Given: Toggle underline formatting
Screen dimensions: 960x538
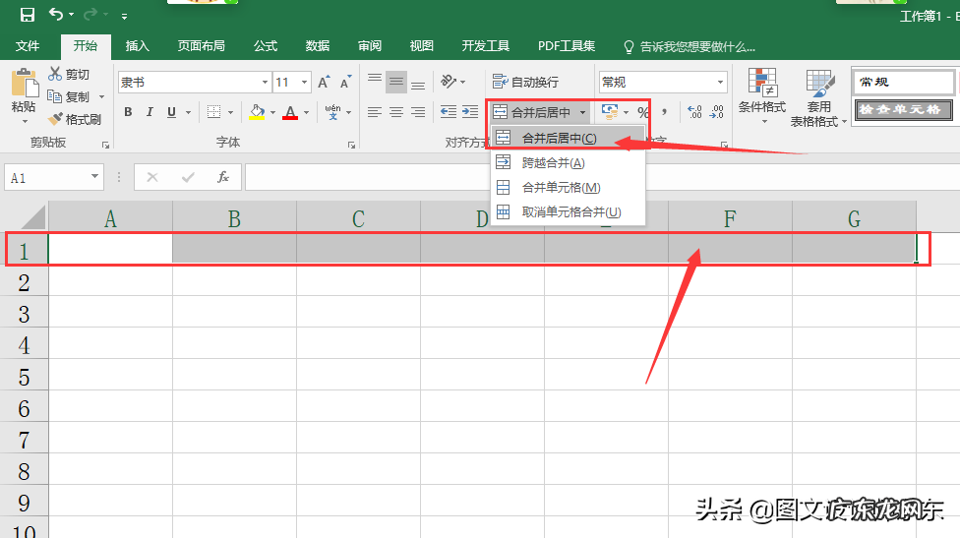Looking at the screenshot, I should click(x=171, y=112).
